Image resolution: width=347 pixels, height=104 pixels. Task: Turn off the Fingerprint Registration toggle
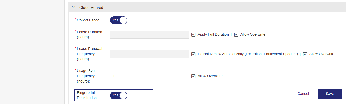[x=119, y=95]
